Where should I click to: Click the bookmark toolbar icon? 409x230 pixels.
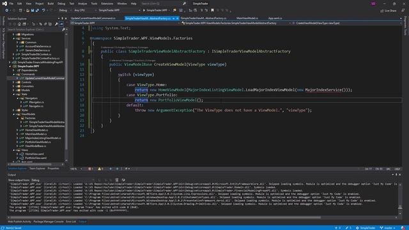212,10
